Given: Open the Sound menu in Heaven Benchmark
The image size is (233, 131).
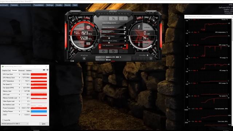Looking at the screenshot, I should 67,5.
